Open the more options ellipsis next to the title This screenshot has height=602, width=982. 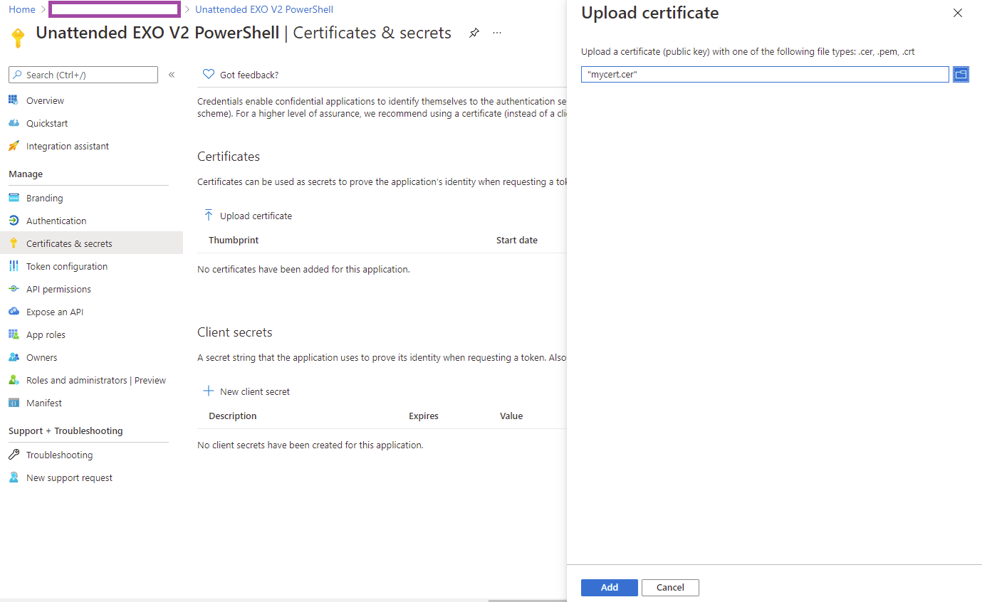[x=497, y=33]
